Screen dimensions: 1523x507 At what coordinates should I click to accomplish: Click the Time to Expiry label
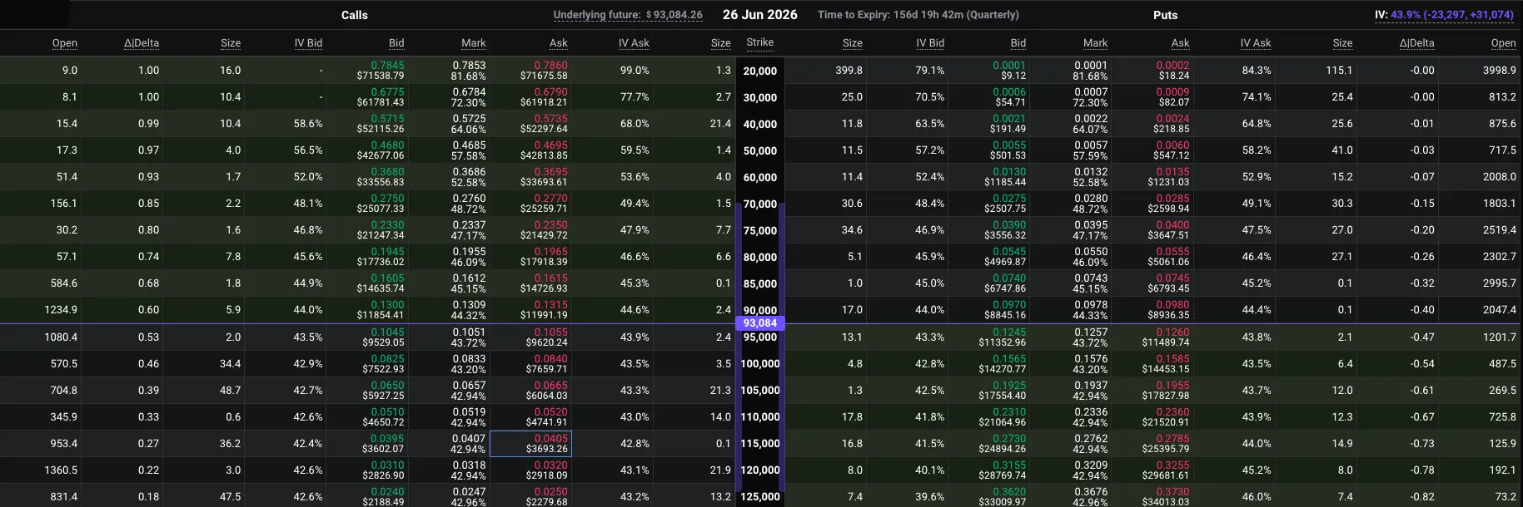[918, 15]
